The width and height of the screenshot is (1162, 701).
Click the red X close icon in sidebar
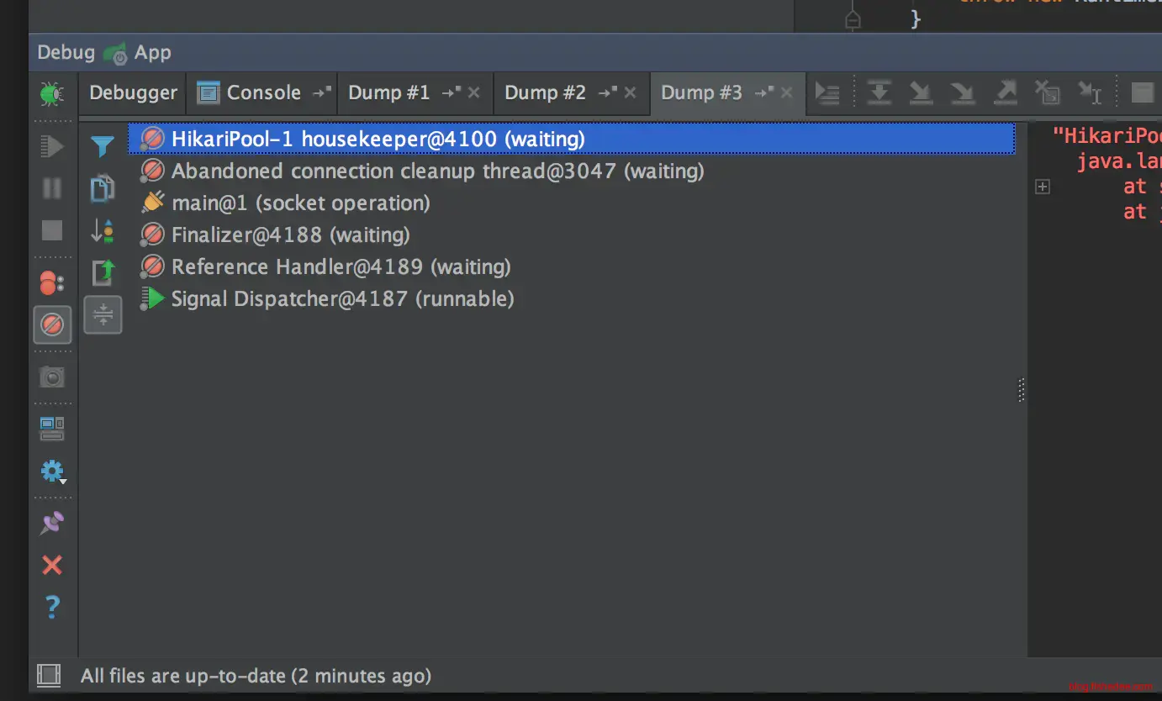coord(52,565)
